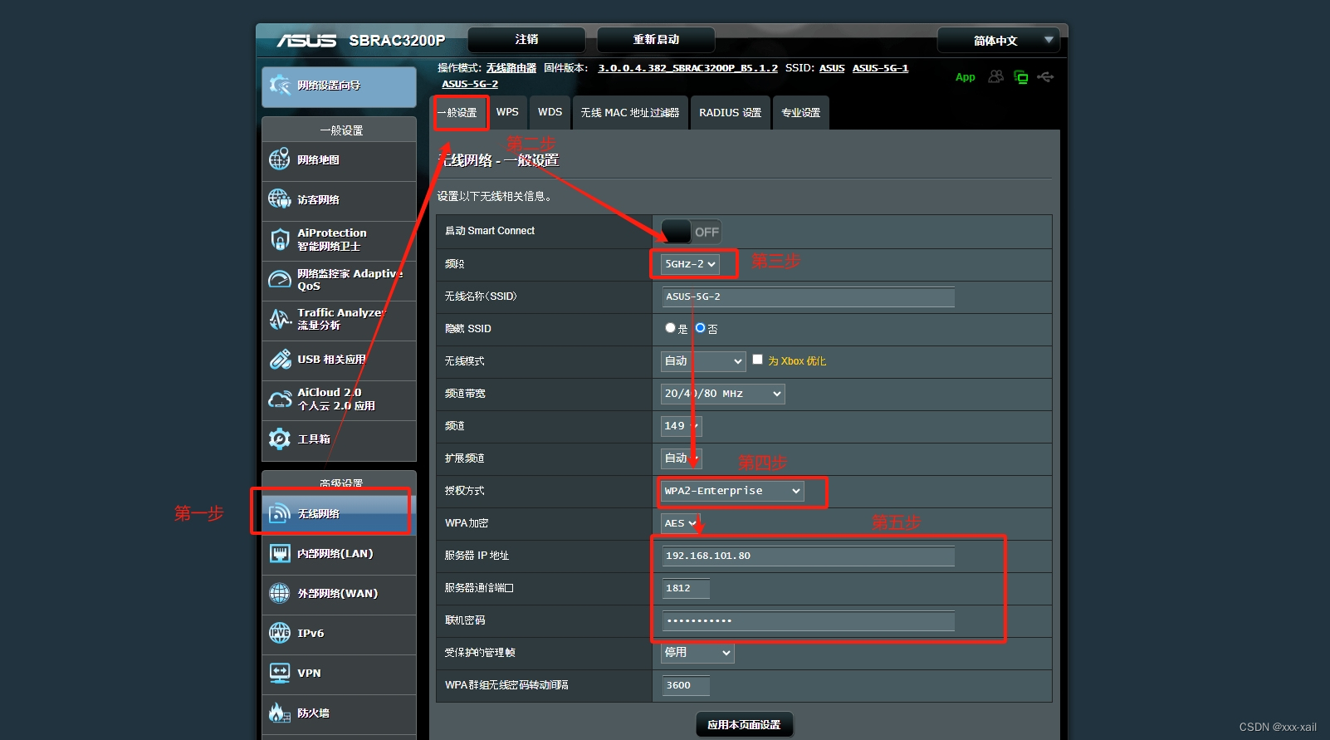Open the network setup wizard icon
This screenshot has height=740, width=1330.
280,85
